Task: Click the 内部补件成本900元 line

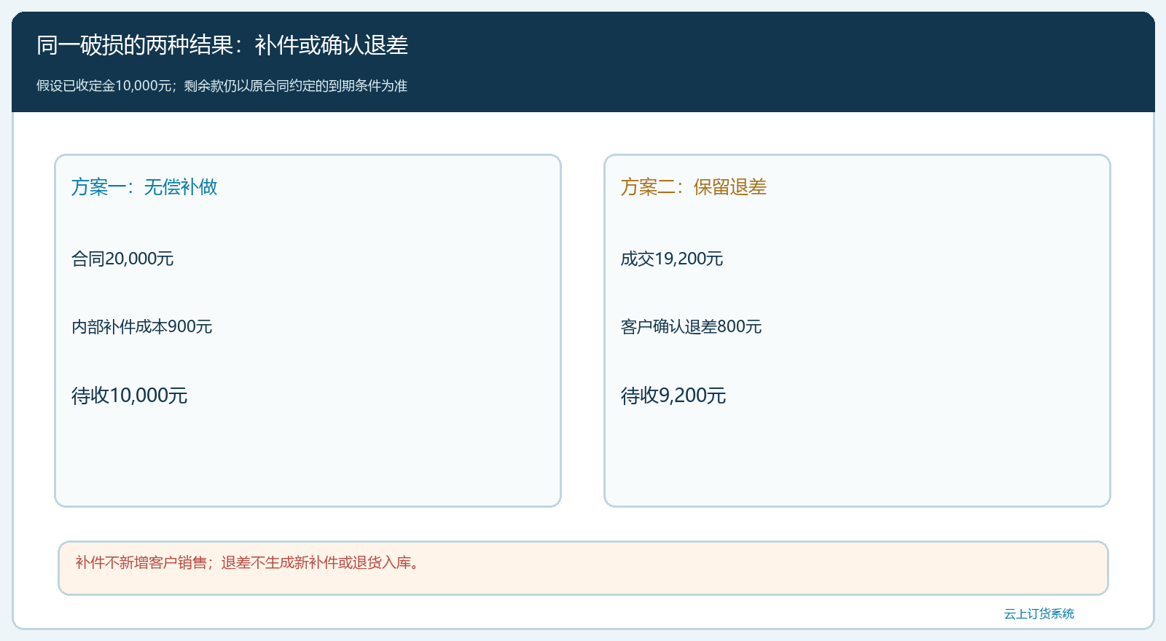Action: click(142, 326)
